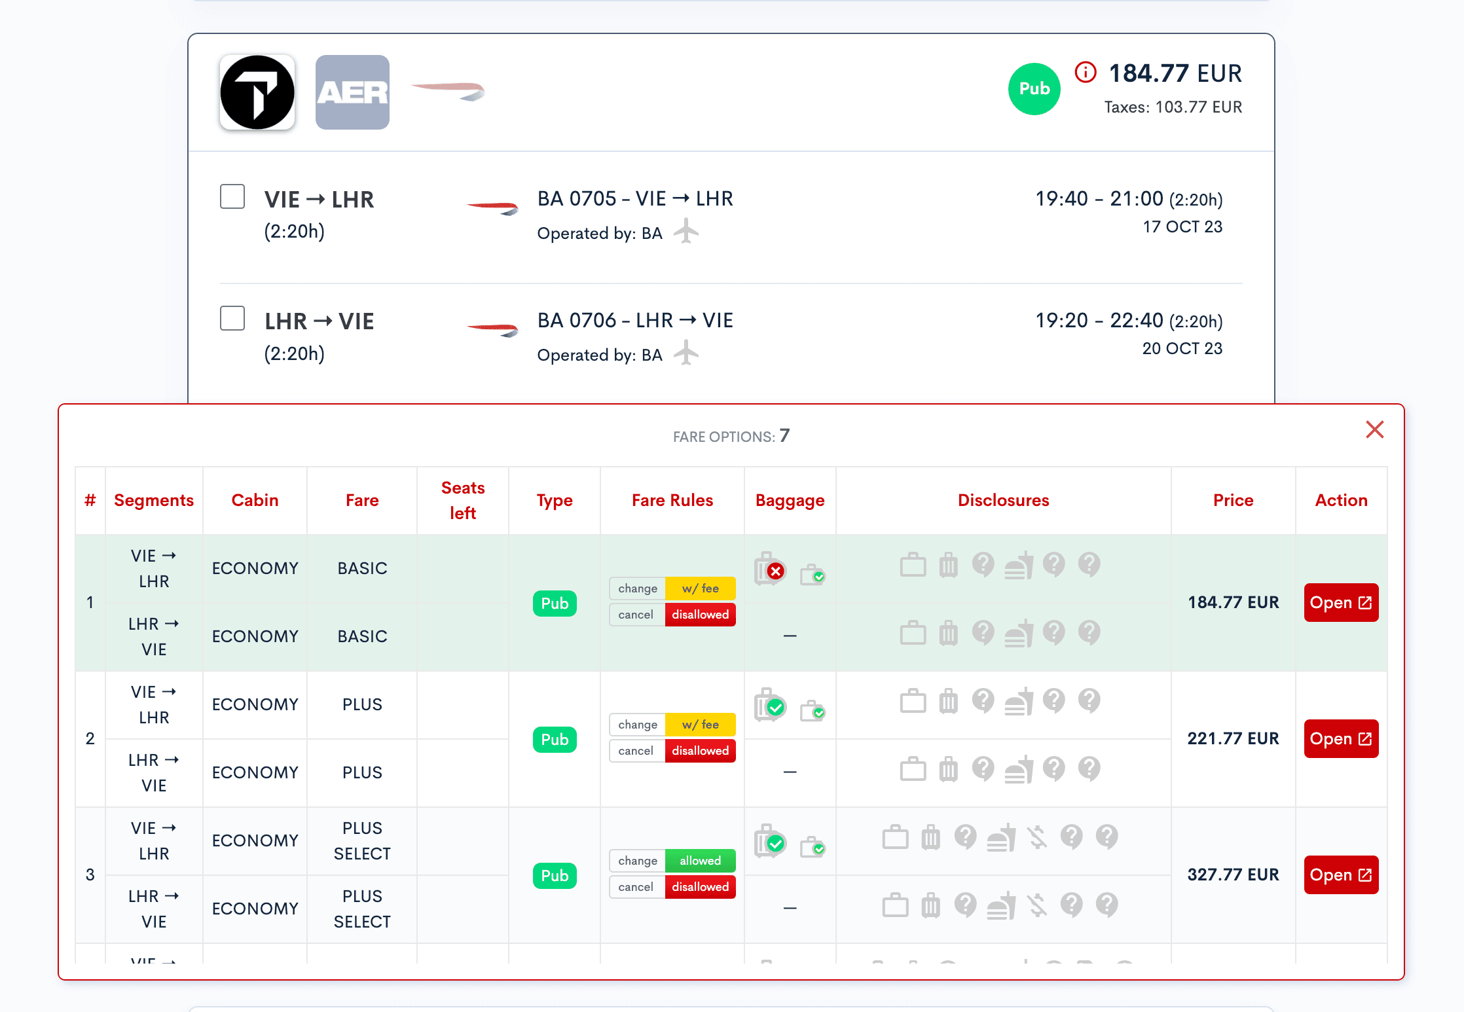This screenshot has height=1012, width=1464.
Task: Click the AER logo tile
Action: point(352,92)
